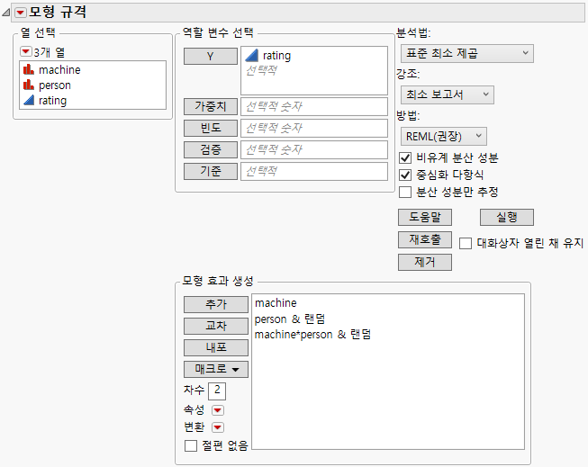The image size is (588, 467).
Task: Open the 강조 dropdown showing 최소 보고서
Action: click(x=447, y=94)
